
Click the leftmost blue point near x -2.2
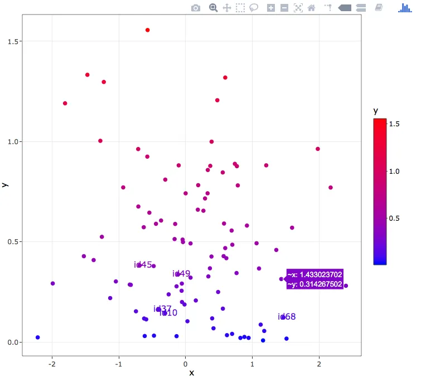(x=37, y=338)
